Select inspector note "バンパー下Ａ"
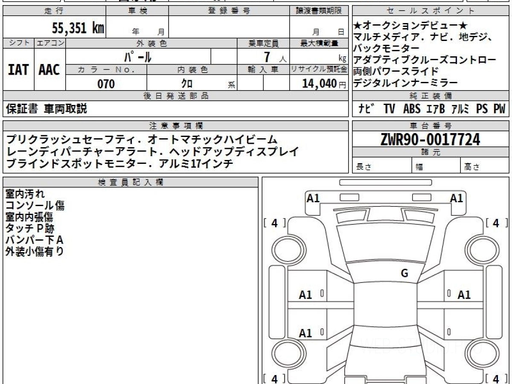 pos(34,240)
